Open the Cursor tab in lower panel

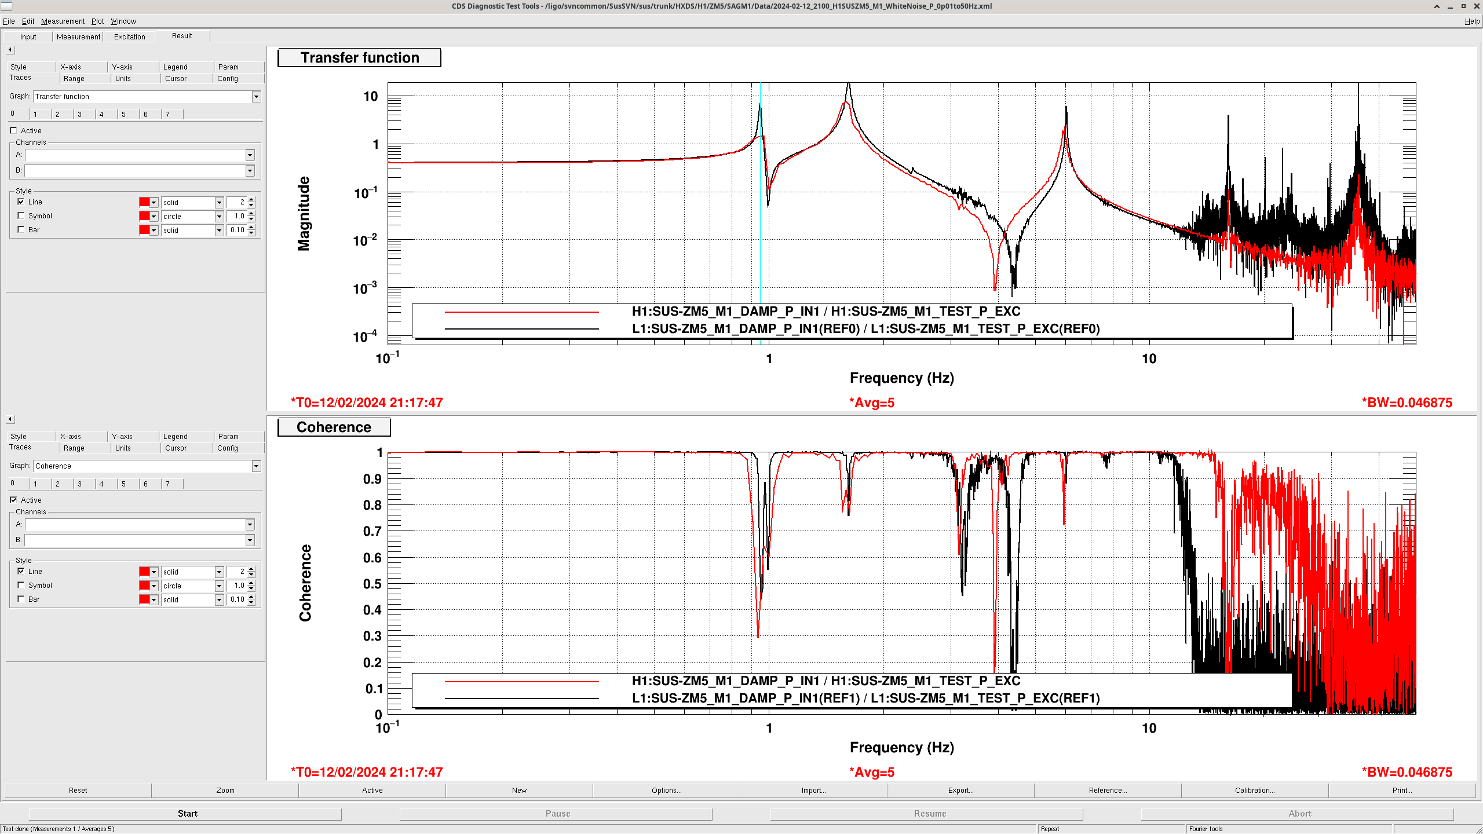[x=176, y=448]
